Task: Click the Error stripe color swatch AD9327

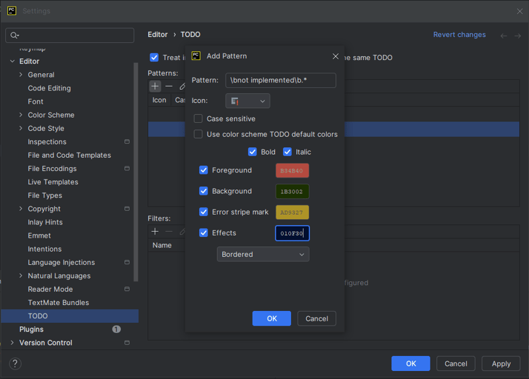Action: 292,212
